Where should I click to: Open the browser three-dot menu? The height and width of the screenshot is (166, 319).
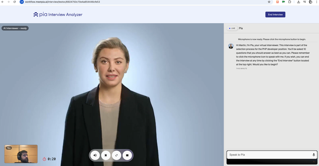point(316,2)
